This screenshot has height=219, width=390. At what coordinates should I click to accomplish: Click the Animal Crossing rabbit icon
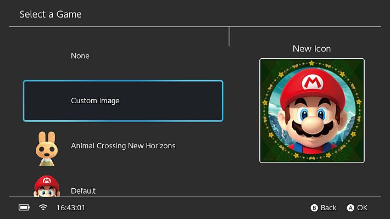47,148
